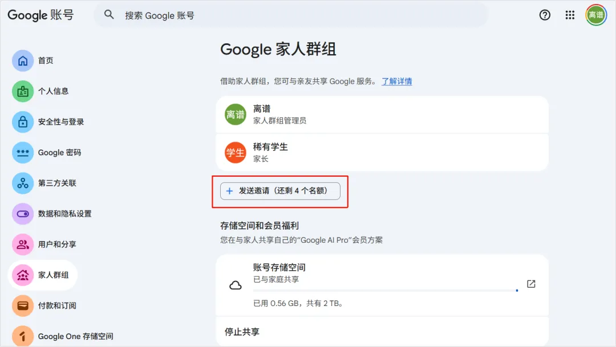Click the 发送邀请 invite button

click(x=280, y=191)
